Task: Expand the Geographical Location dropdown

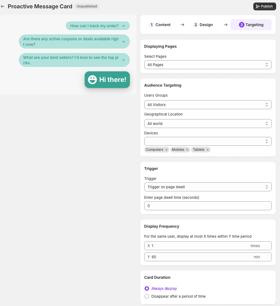Action: [208, 124]
